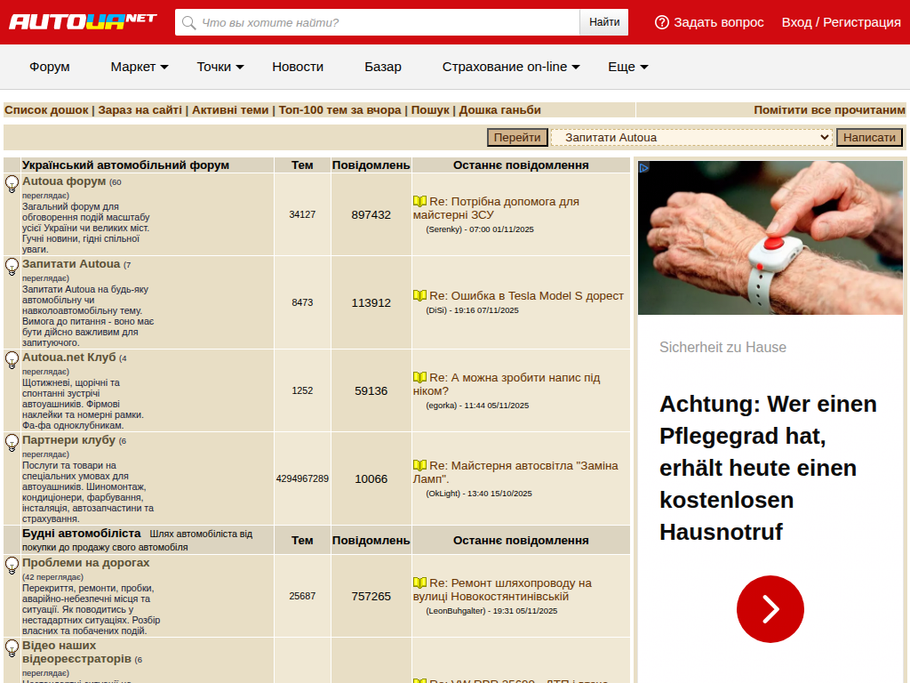Image resolution: width=910 pixels, height=683 pixels.
Task: Click the red arrow button in the ad
Action: click(770, 609)
